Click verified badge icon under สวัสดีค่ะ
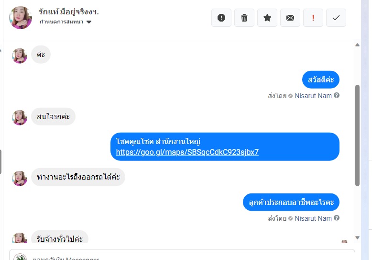The width and height of the screenshot is (372, 260). [x=290, y=96]
